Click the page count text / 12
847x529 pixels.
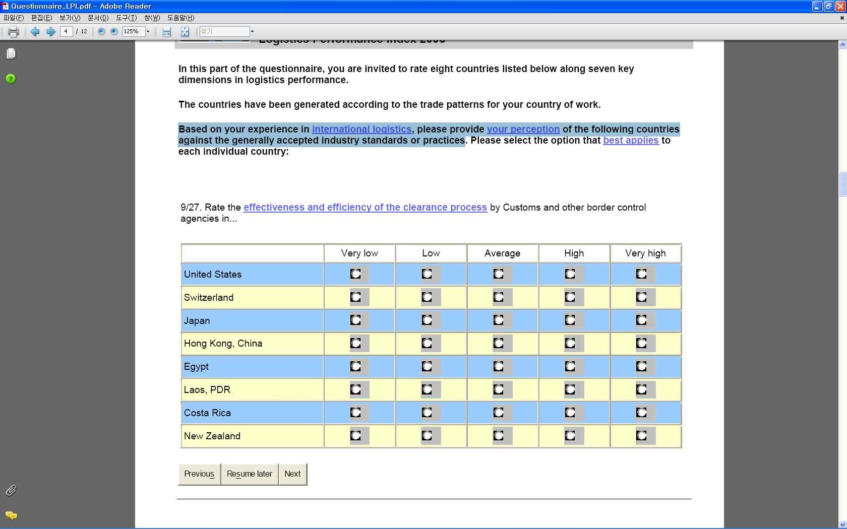[82, 32]
